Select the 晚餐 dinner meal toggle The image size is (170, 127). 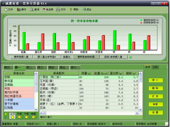pos(33,116)
